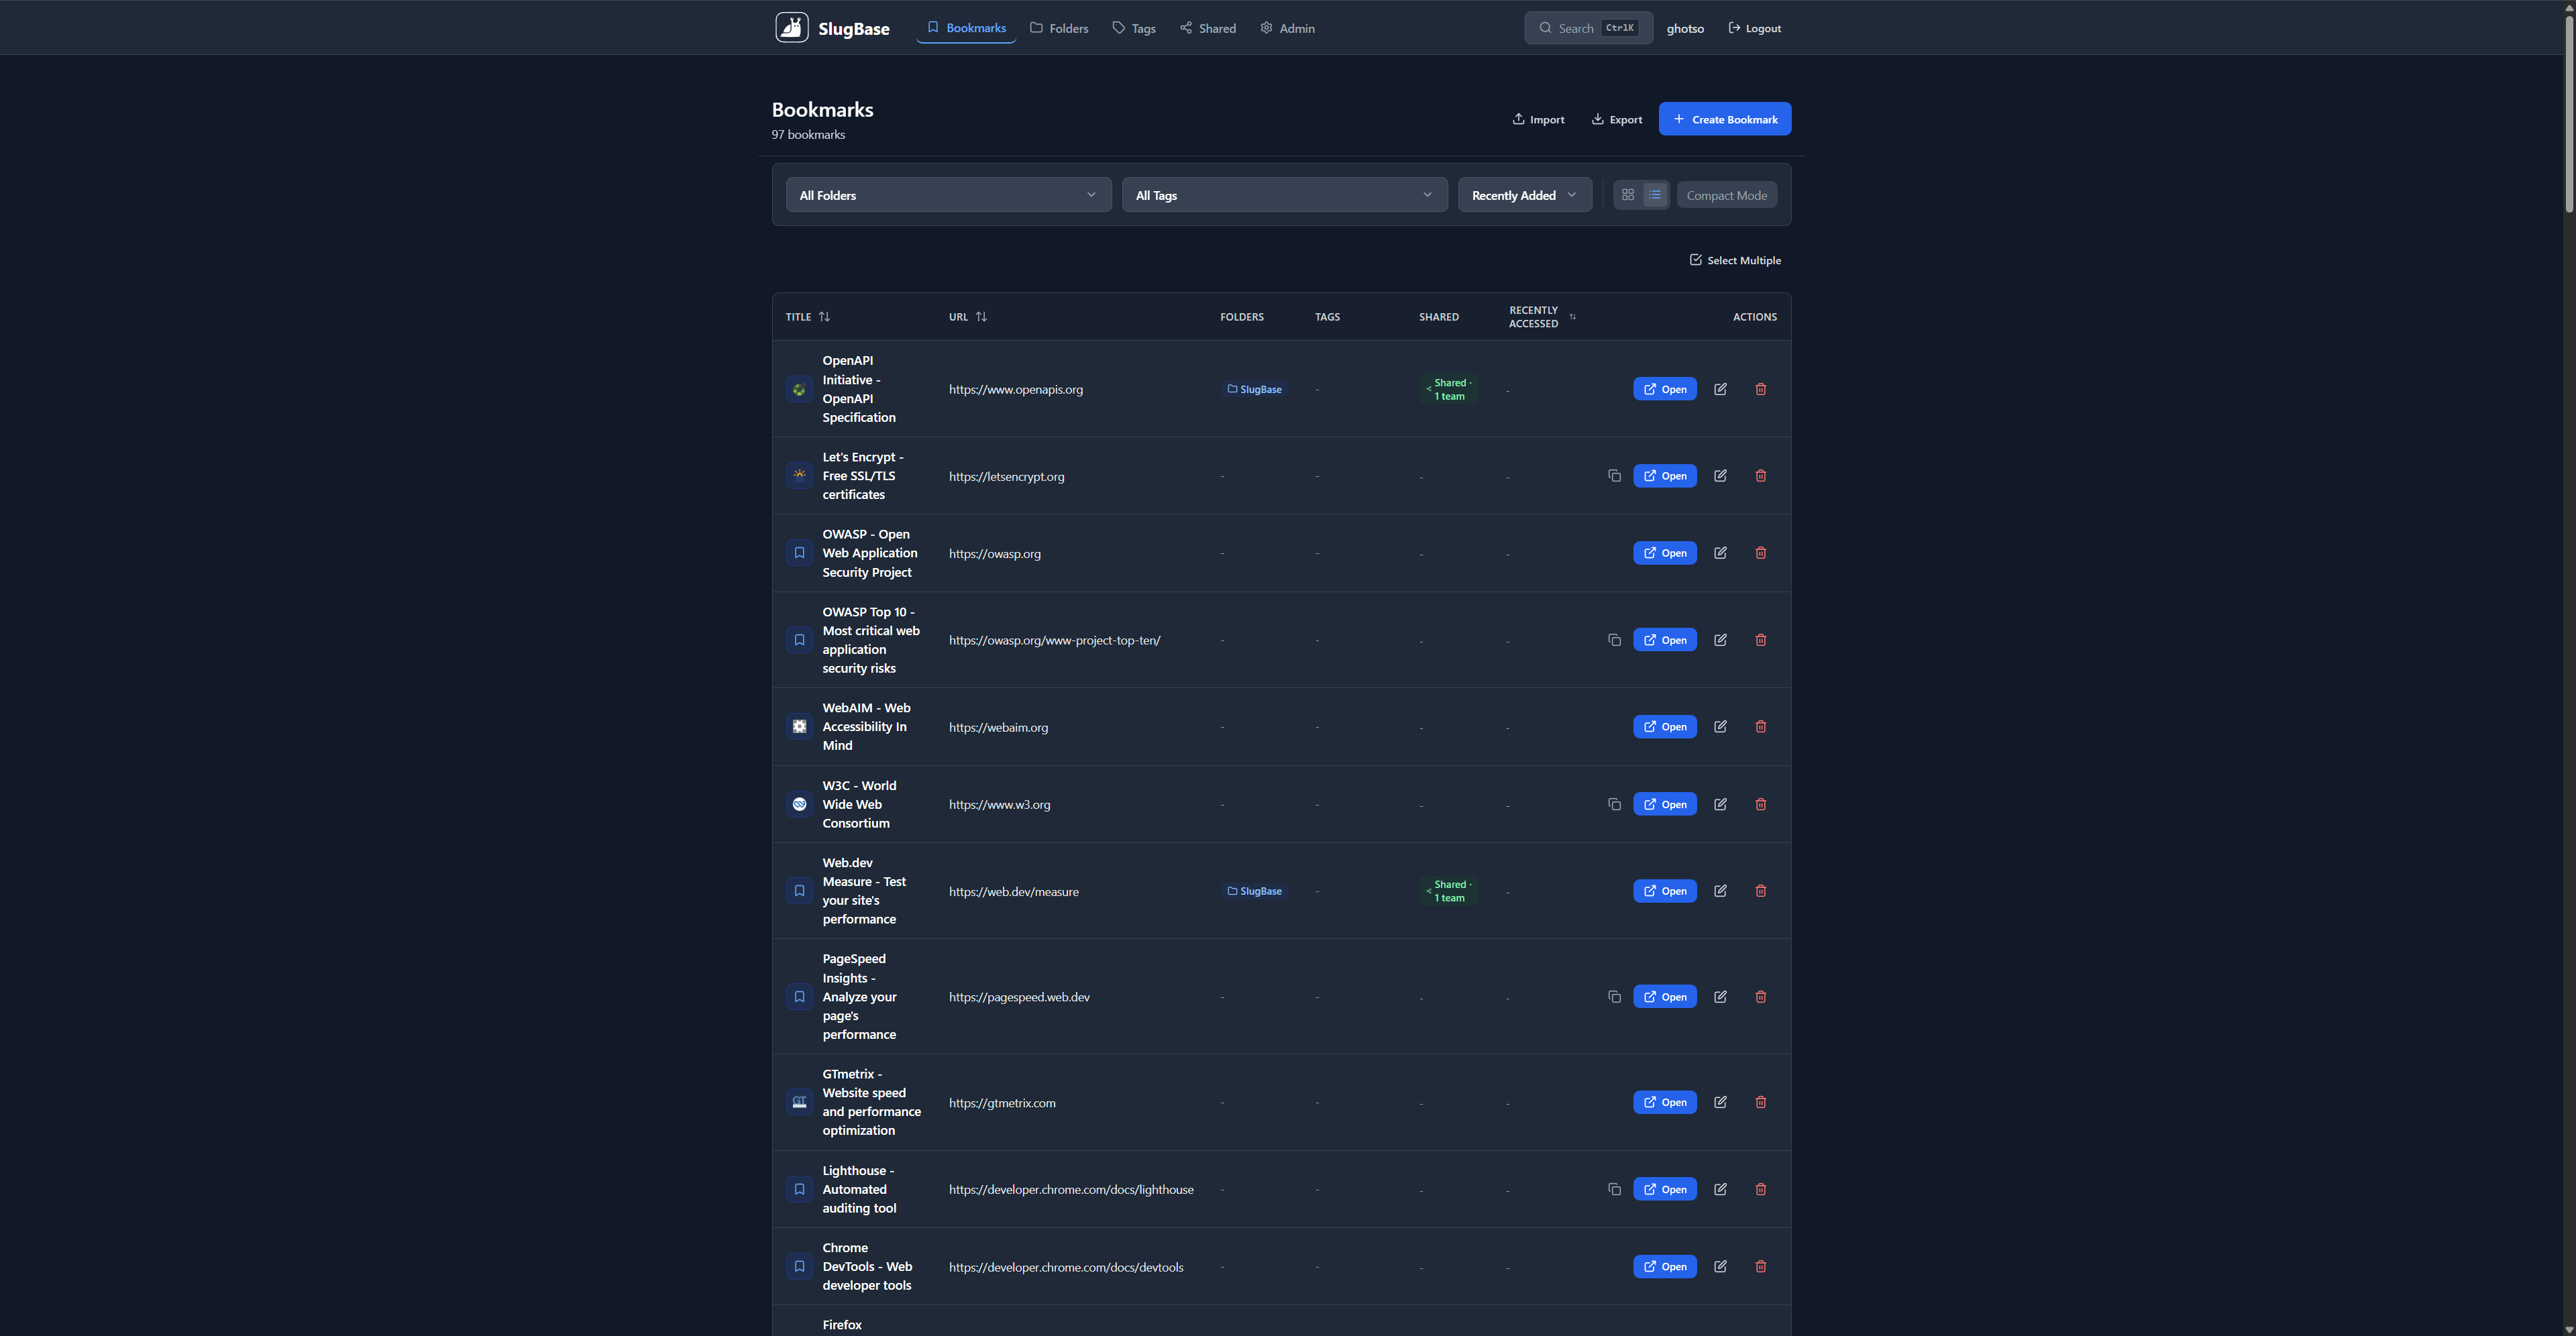Switch to grid view layout

click(1628, 194)
